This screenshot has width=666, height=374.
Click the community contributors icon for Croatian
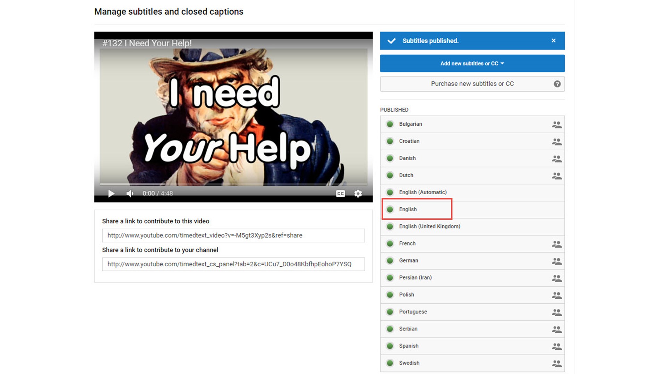(557, 142)
